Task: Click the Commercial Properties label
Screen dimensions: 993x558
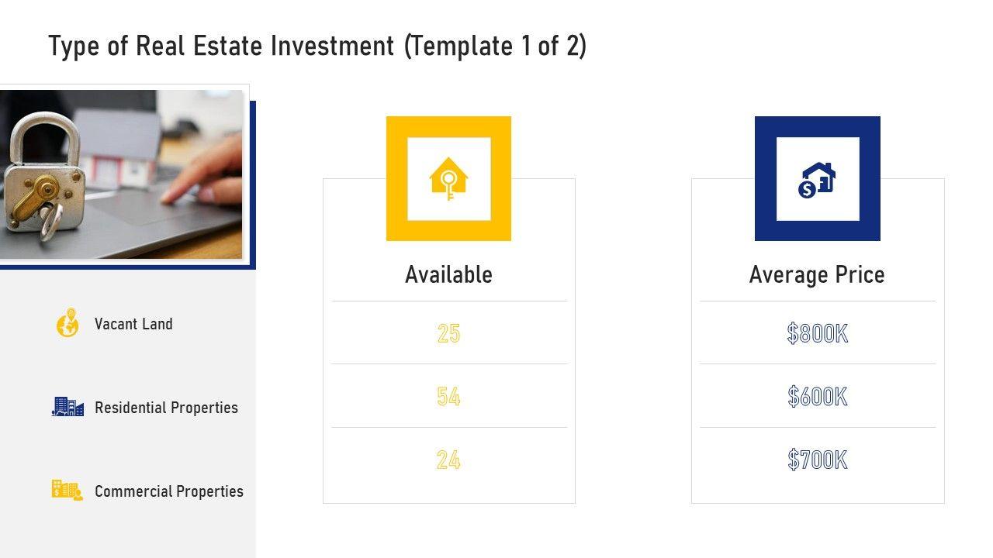Action: [x=168, y=491]
